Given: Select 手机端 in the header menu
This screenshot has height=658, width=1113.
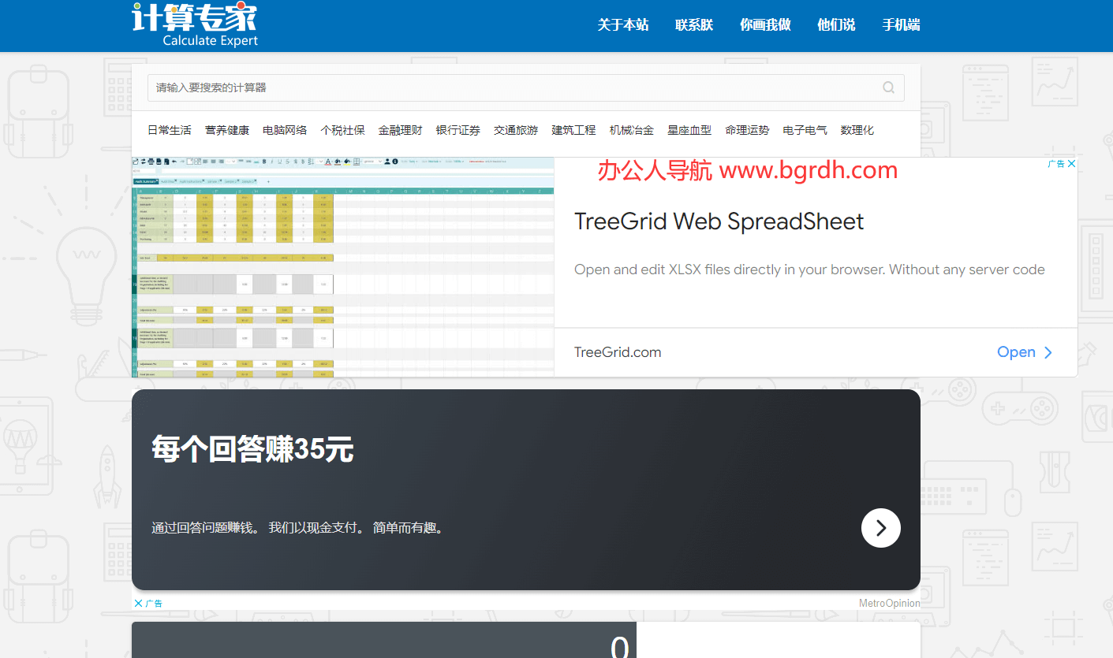Looking at the screenshot, I should pos(901,25).
